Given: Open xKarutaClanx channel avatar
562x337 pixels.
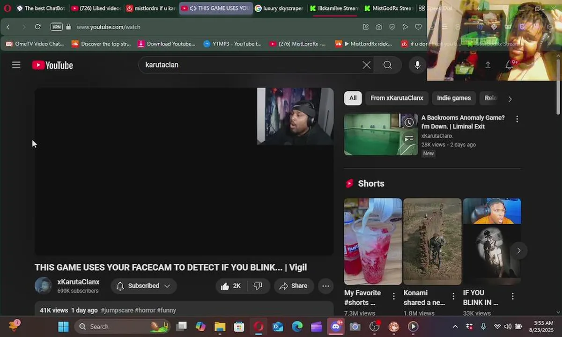Looking at the screenshot, I should (43, 286).
